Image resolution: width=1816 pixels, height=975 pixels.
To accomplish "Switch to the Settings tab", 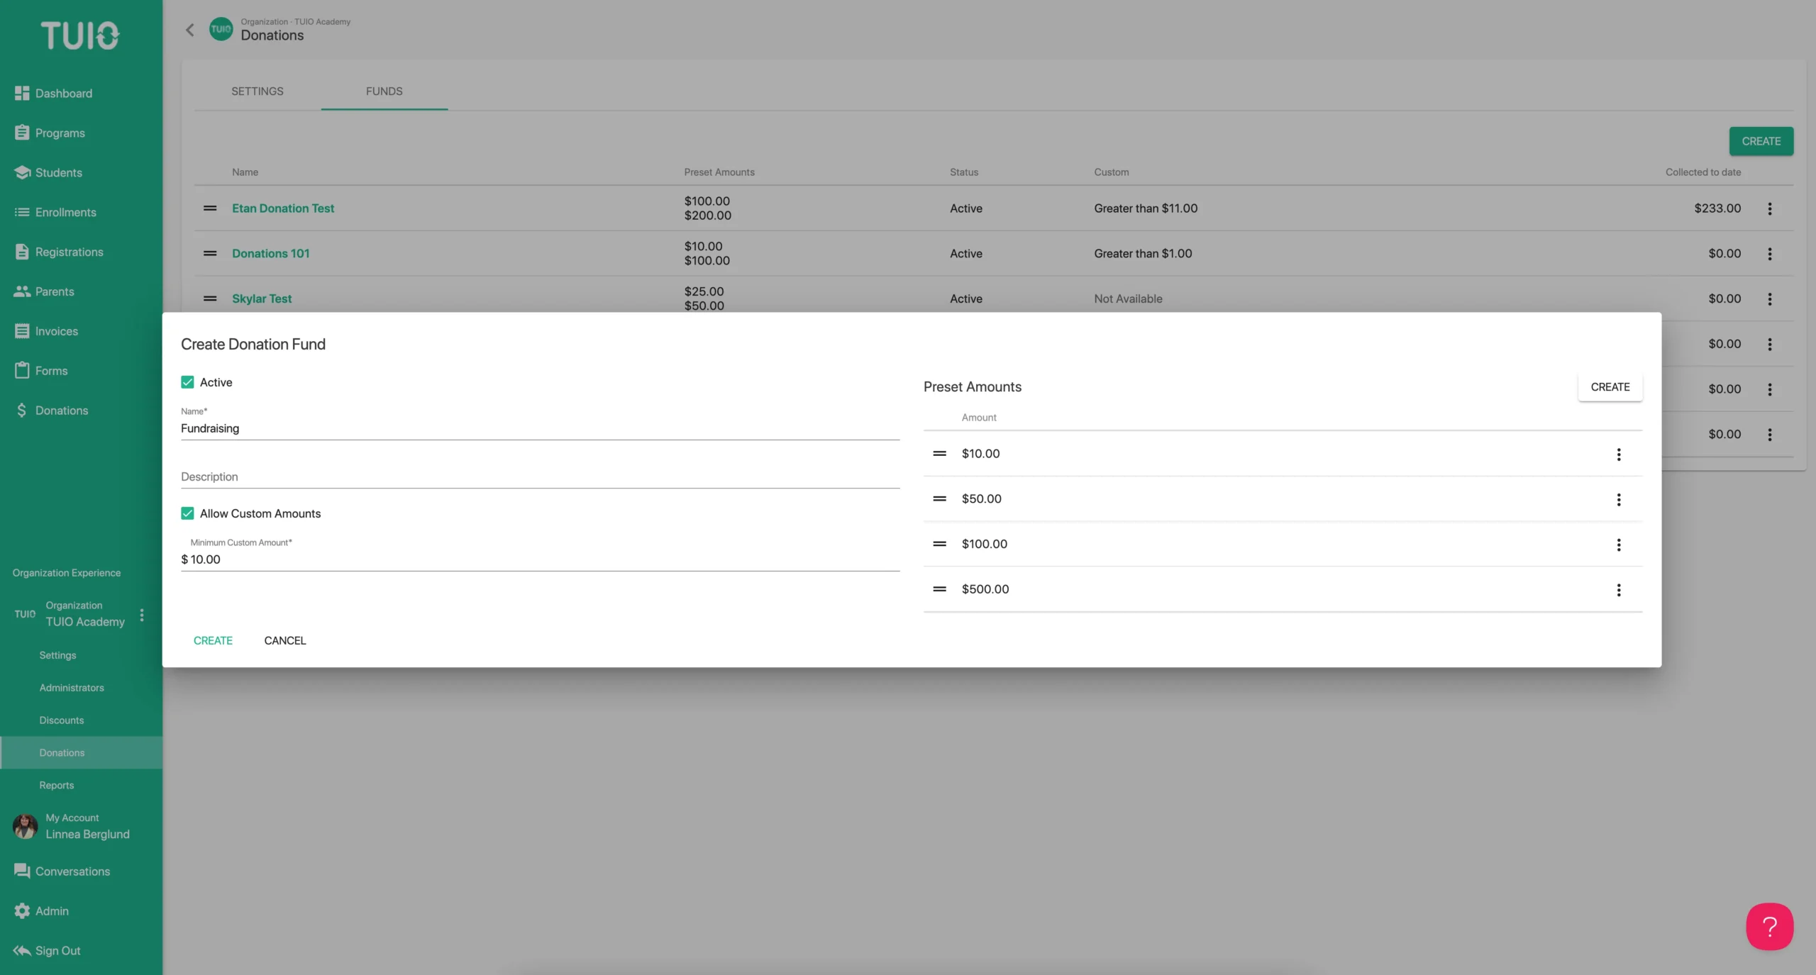I will tap(257, 91).
